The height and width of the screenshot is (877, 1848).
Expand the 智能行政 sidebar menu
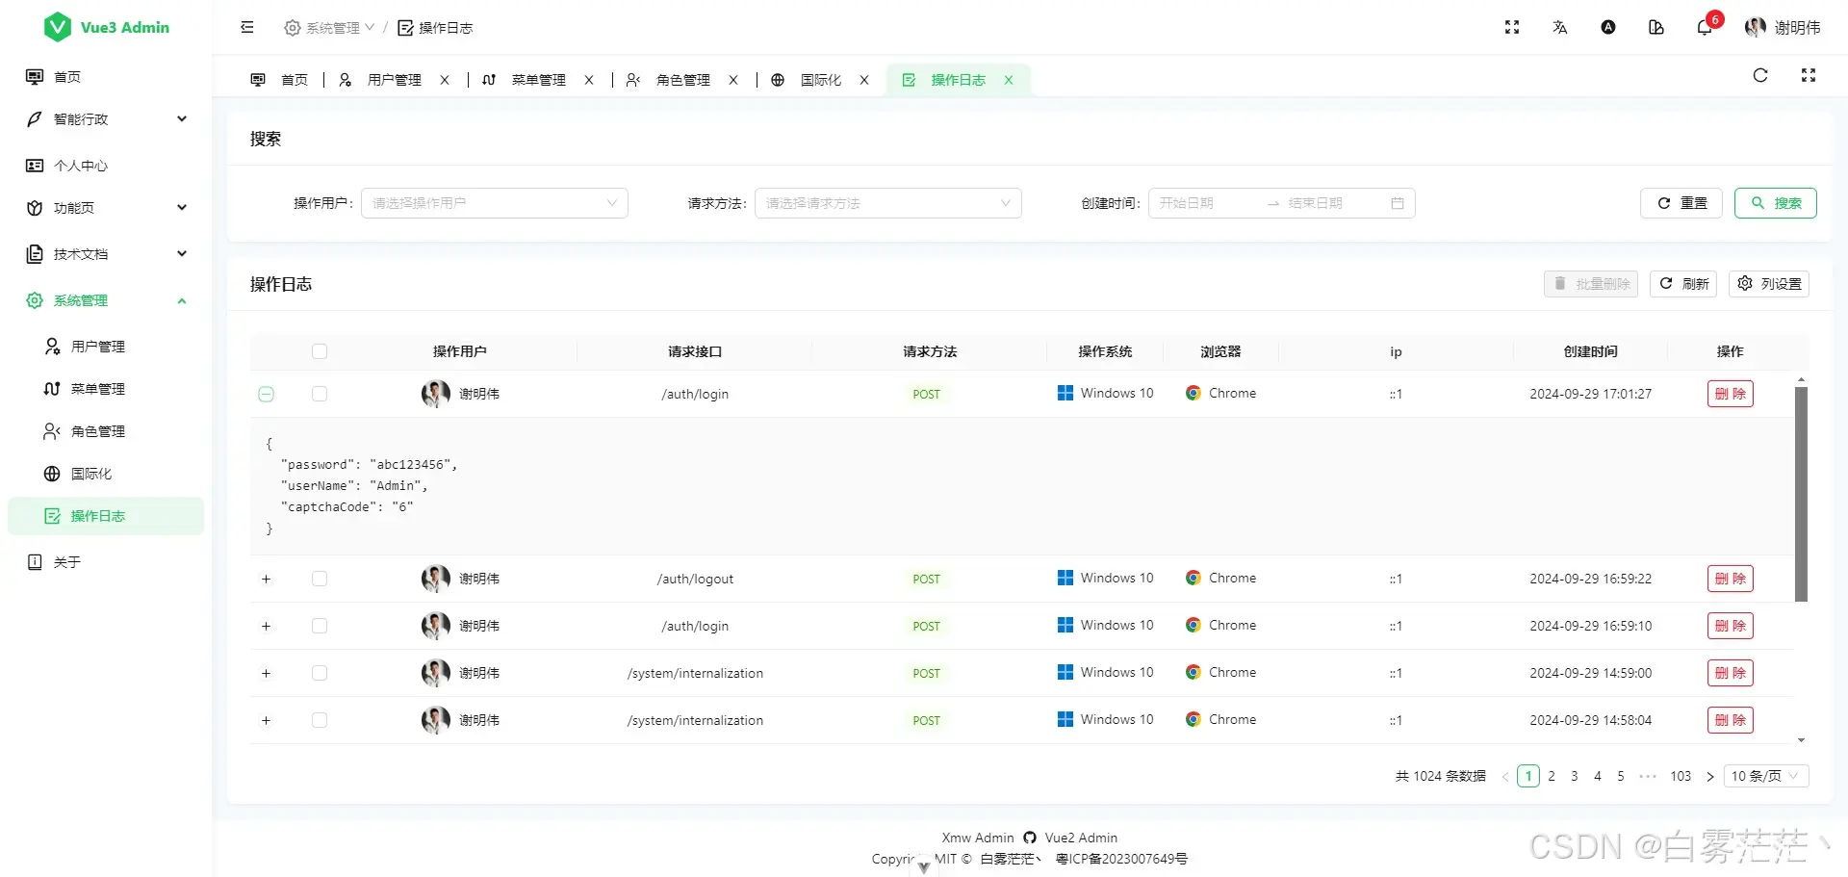pos(106,119)
